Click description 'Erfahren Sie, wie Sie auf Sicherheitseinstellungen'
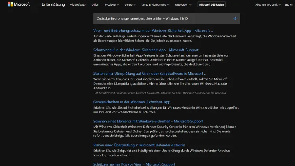The width and height of the screenshot is (295, 166). [166, 110]
